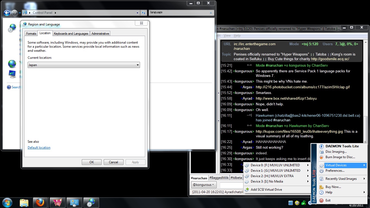The height and width of the screenshot is (208, 370).
Task: Confirm Region and Language with OK
Action: [x=92, y=162]
